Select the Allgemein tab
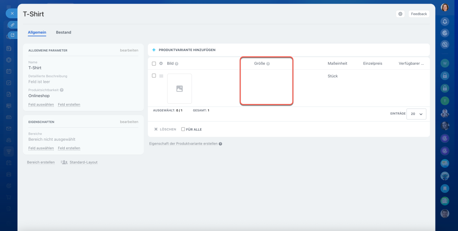 pyautogui.click(x=37, y=32)
